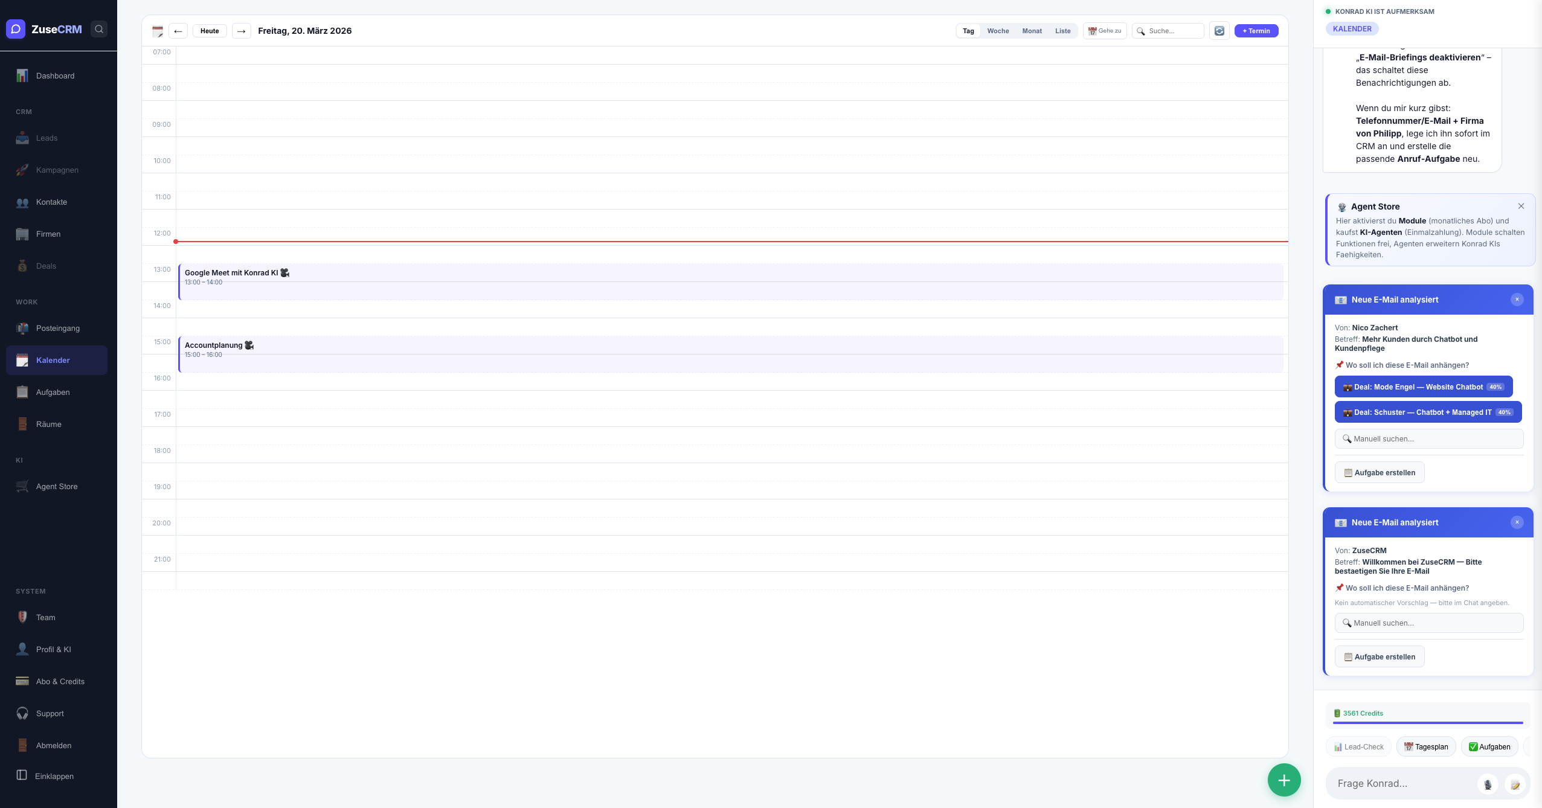Dismiss the ZuseCRM welcome email card
This screenshot has height=808, width=1542.
1517,522
